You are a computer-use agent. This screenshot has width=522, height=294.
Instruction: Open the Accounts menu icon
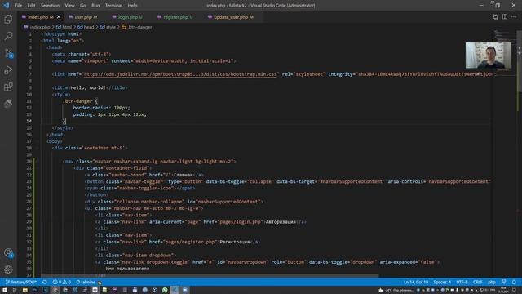[8, 253]
